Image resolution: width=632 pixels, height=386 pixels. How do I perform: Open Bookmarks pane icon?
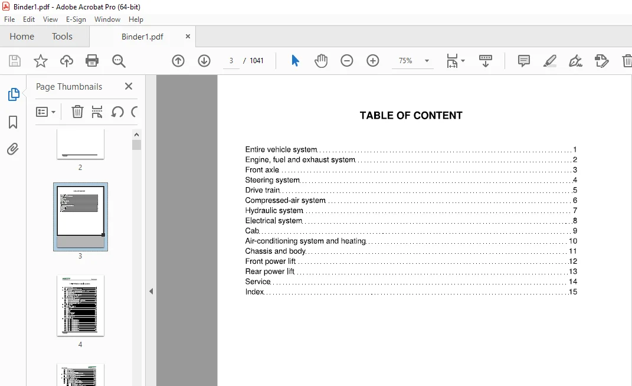click(13, 122)
